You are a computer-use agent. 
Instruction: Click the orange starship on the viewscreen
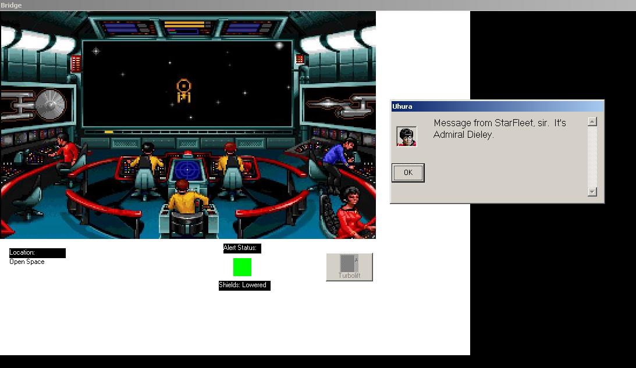click(x=184, y=91)
